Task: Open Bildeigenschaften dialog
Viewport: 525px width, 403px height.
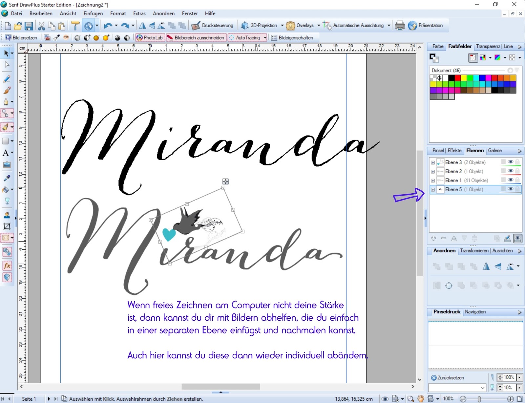Action: (x=292, y=38)
